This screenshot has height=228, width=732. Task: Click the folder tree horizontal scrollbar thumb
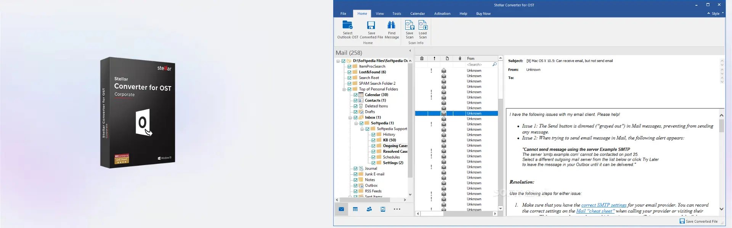[x=364, y=199]
